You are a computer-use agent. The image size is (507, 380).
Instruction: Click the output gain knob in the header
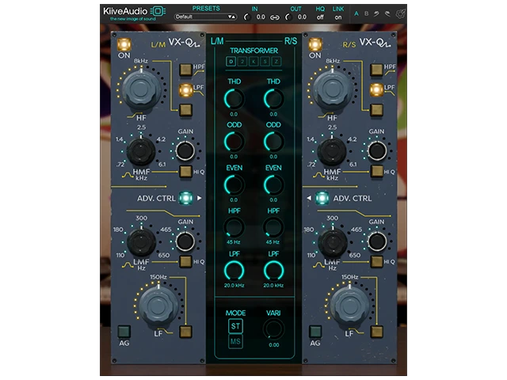coord(288,17)
